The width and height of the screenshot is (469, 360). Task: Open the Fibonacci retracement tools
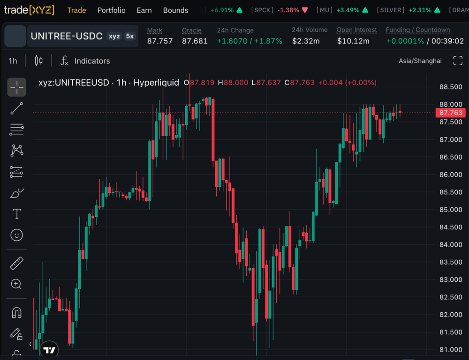[x=17, y=130]
